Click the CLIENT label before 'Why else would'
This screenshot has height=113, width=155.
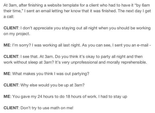pos(11,85)
